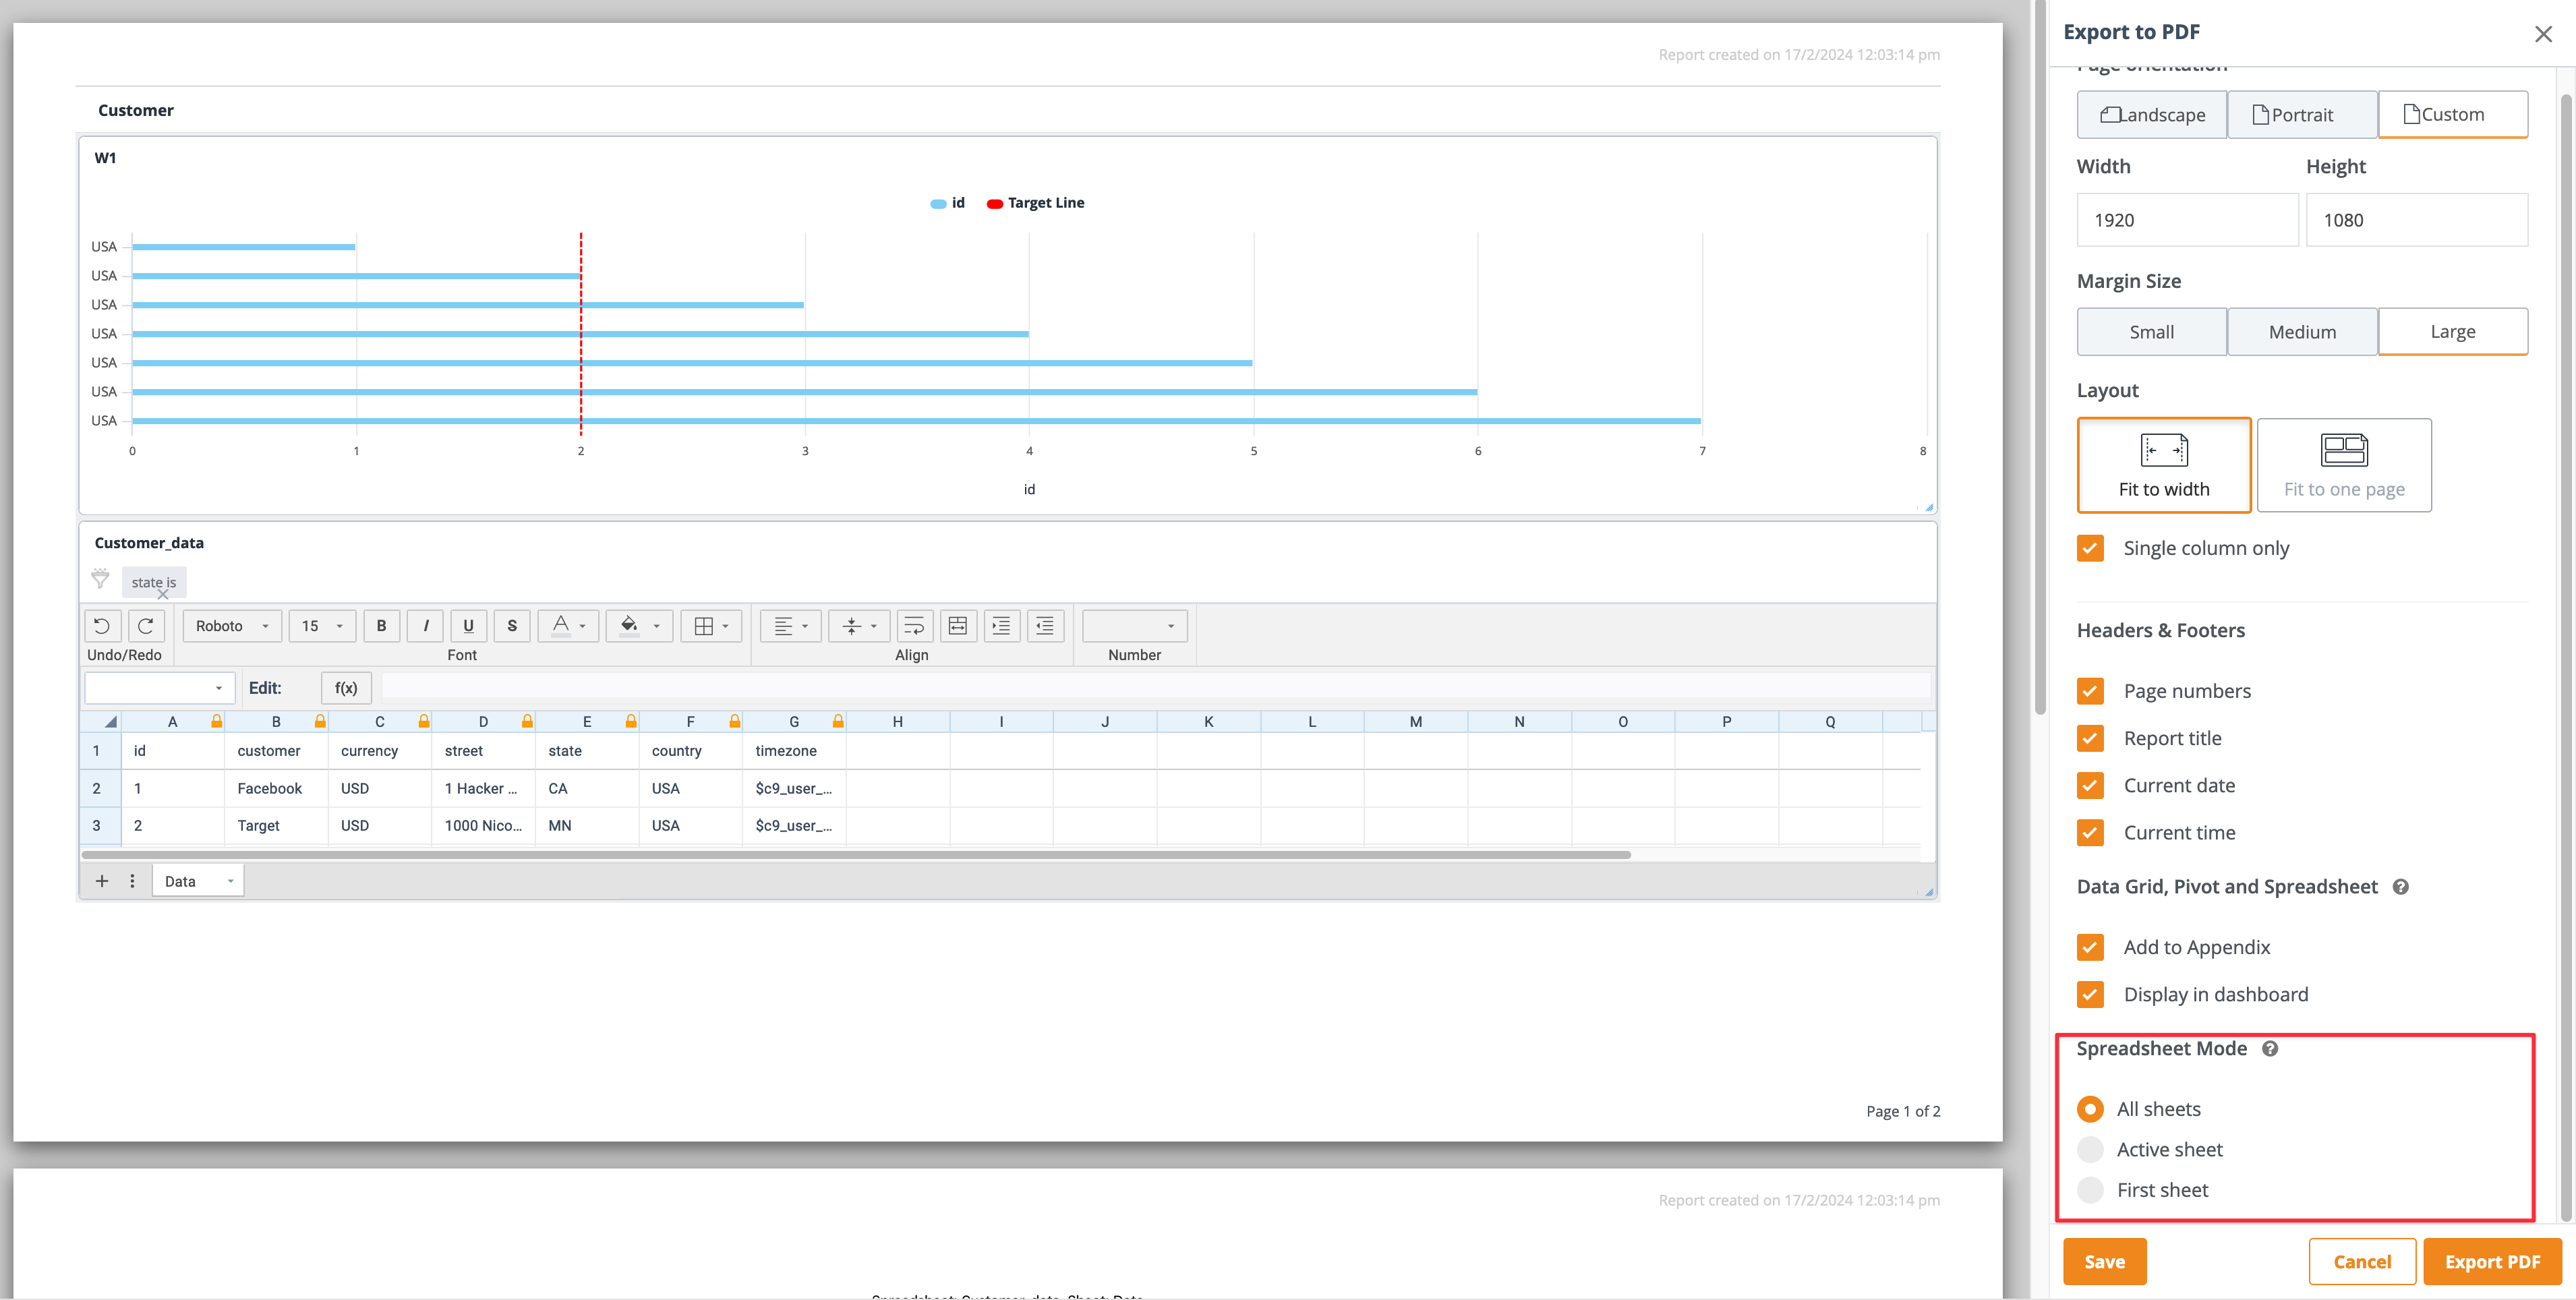
Task: Select the First sheet radio button
Action: click(2090, 1189)
